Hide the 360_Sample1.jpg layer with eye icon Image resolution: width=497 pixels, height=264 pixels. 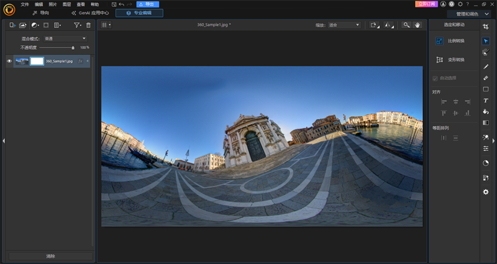(9, 61)
